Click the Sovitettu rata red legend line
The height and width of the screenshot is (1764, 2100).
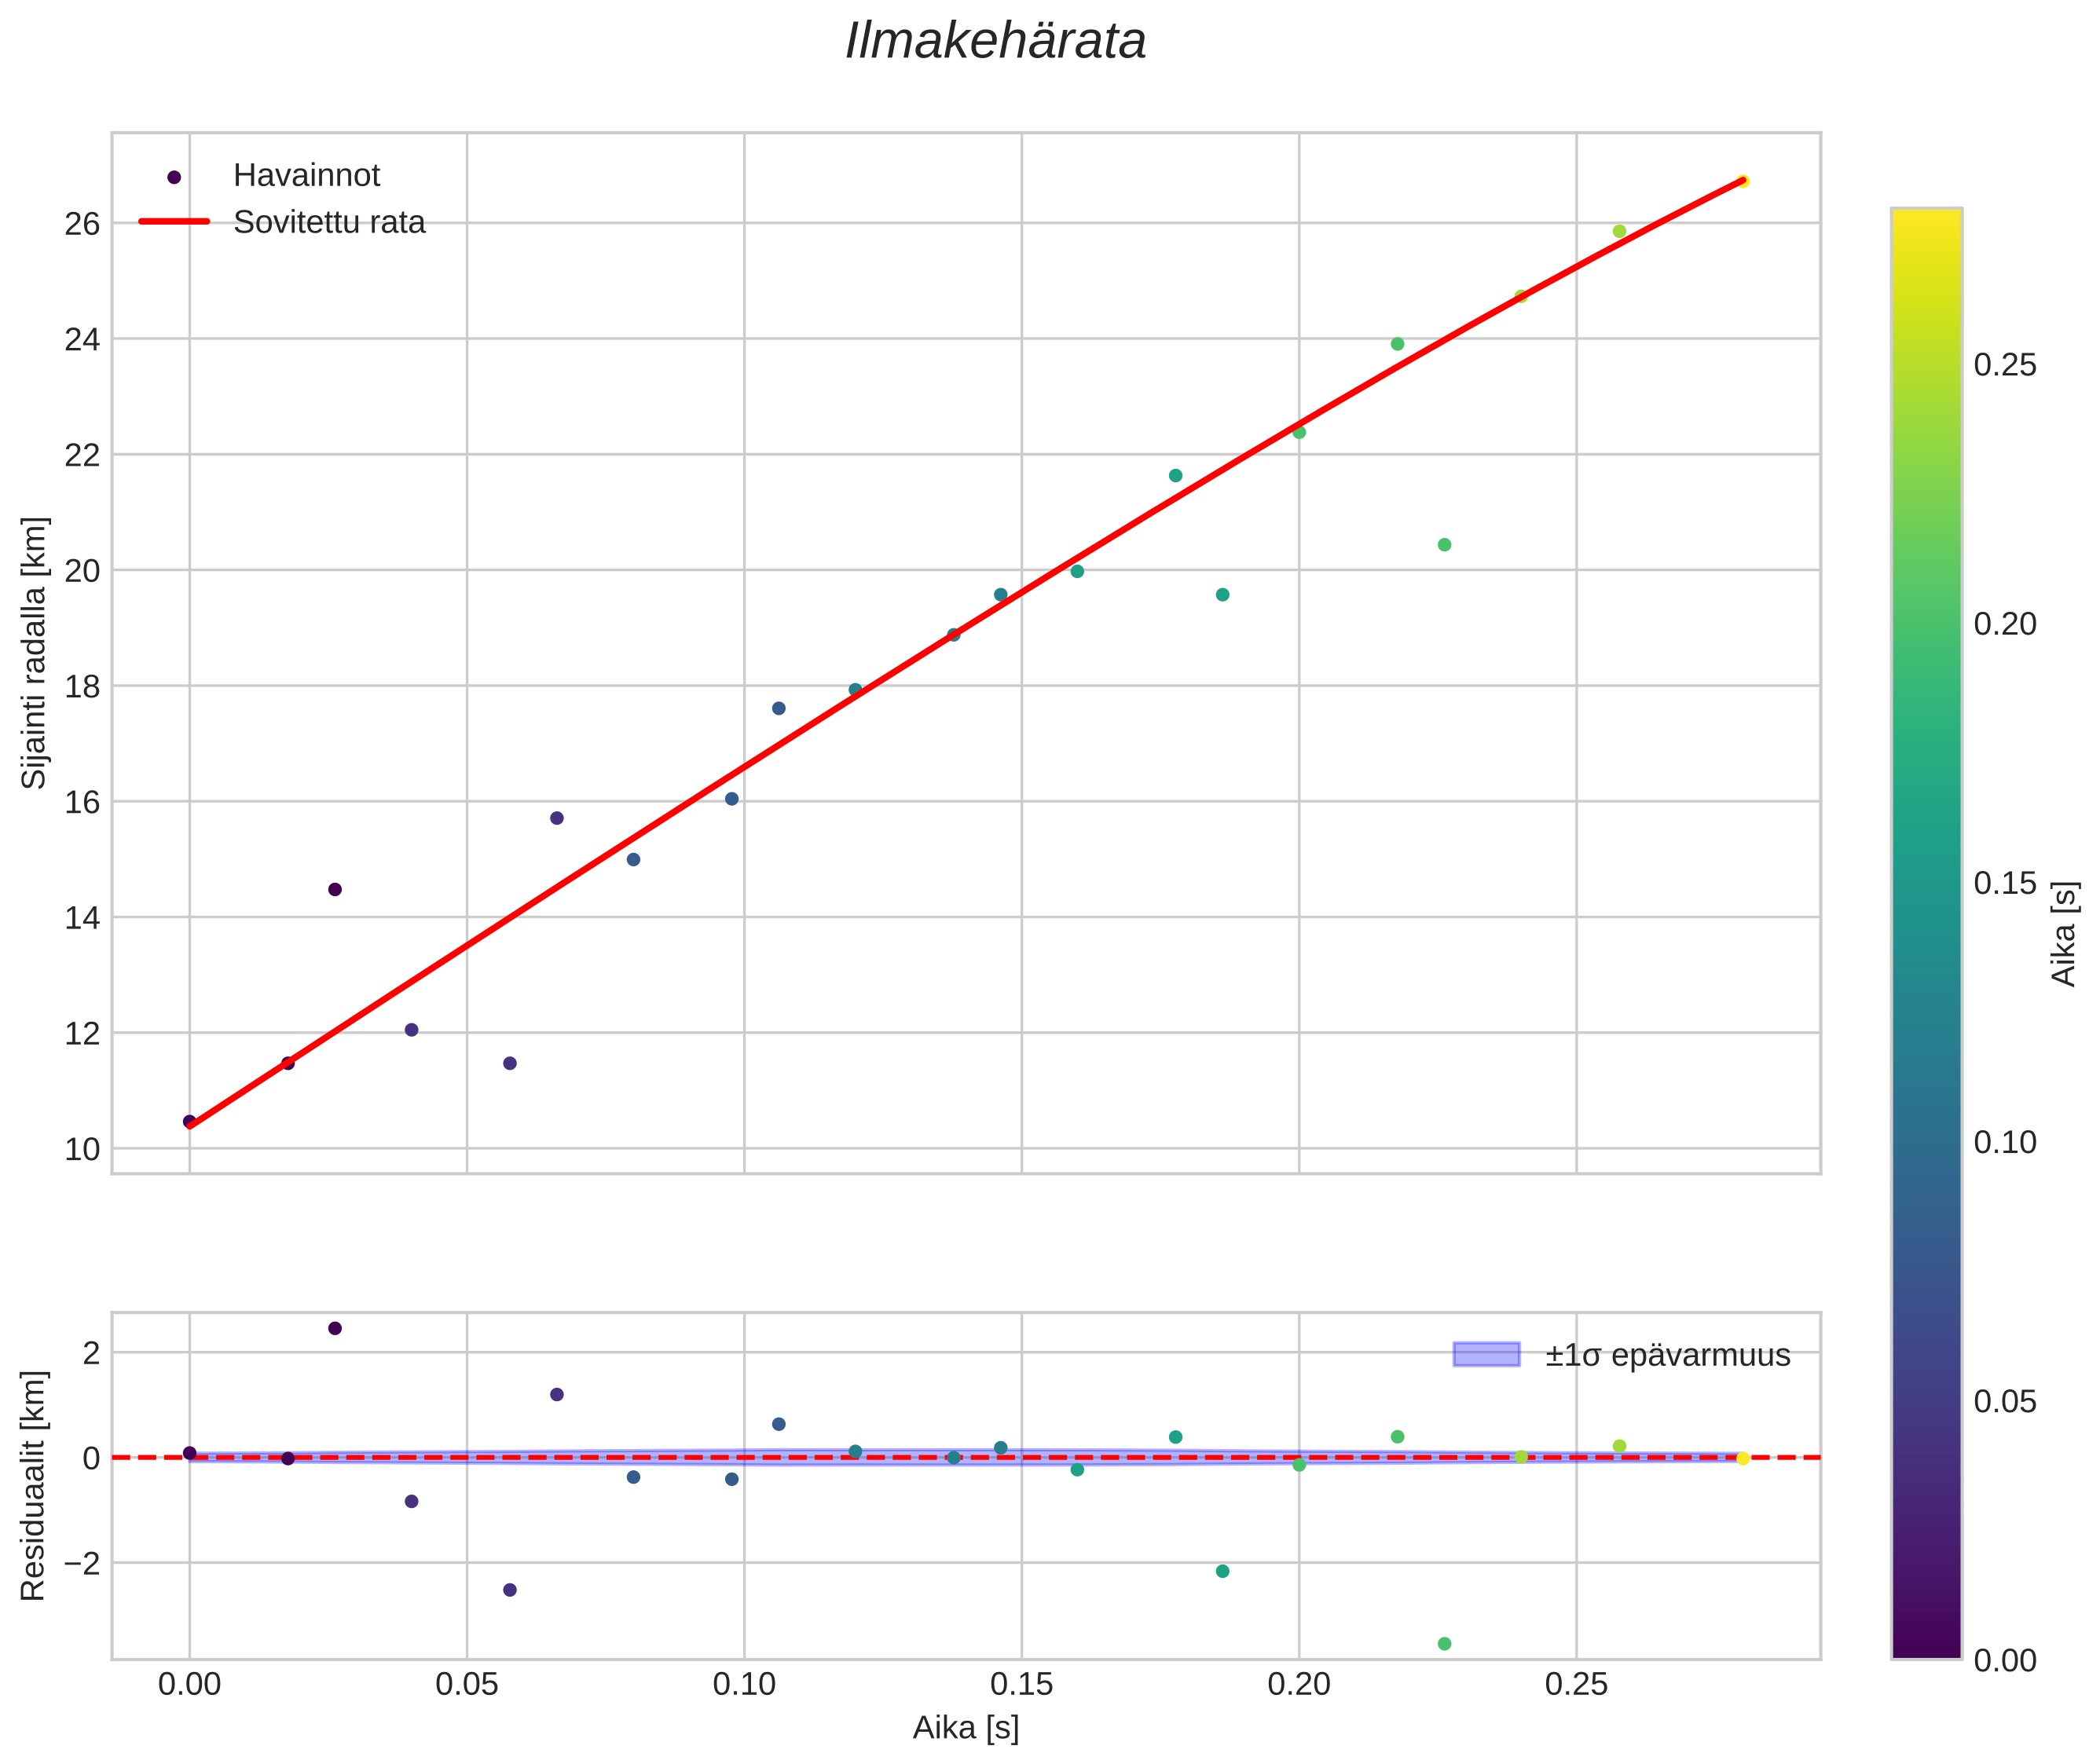174,221
